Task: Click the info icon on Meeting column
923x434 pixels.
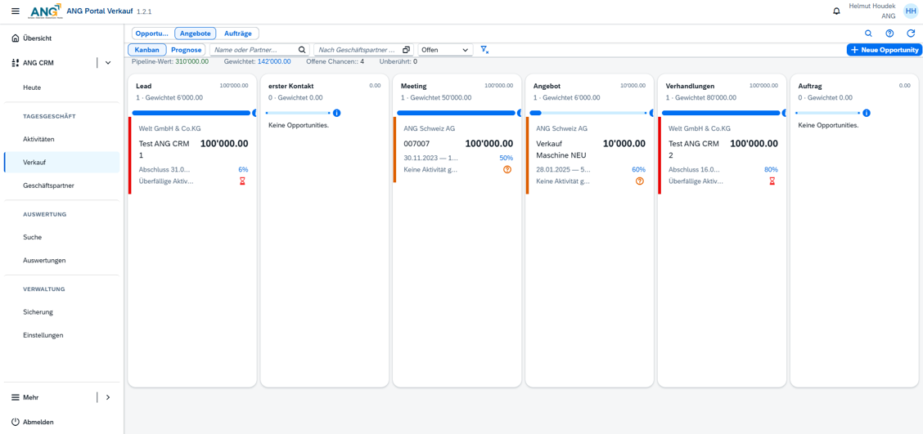Action: (x=520, y=113)
